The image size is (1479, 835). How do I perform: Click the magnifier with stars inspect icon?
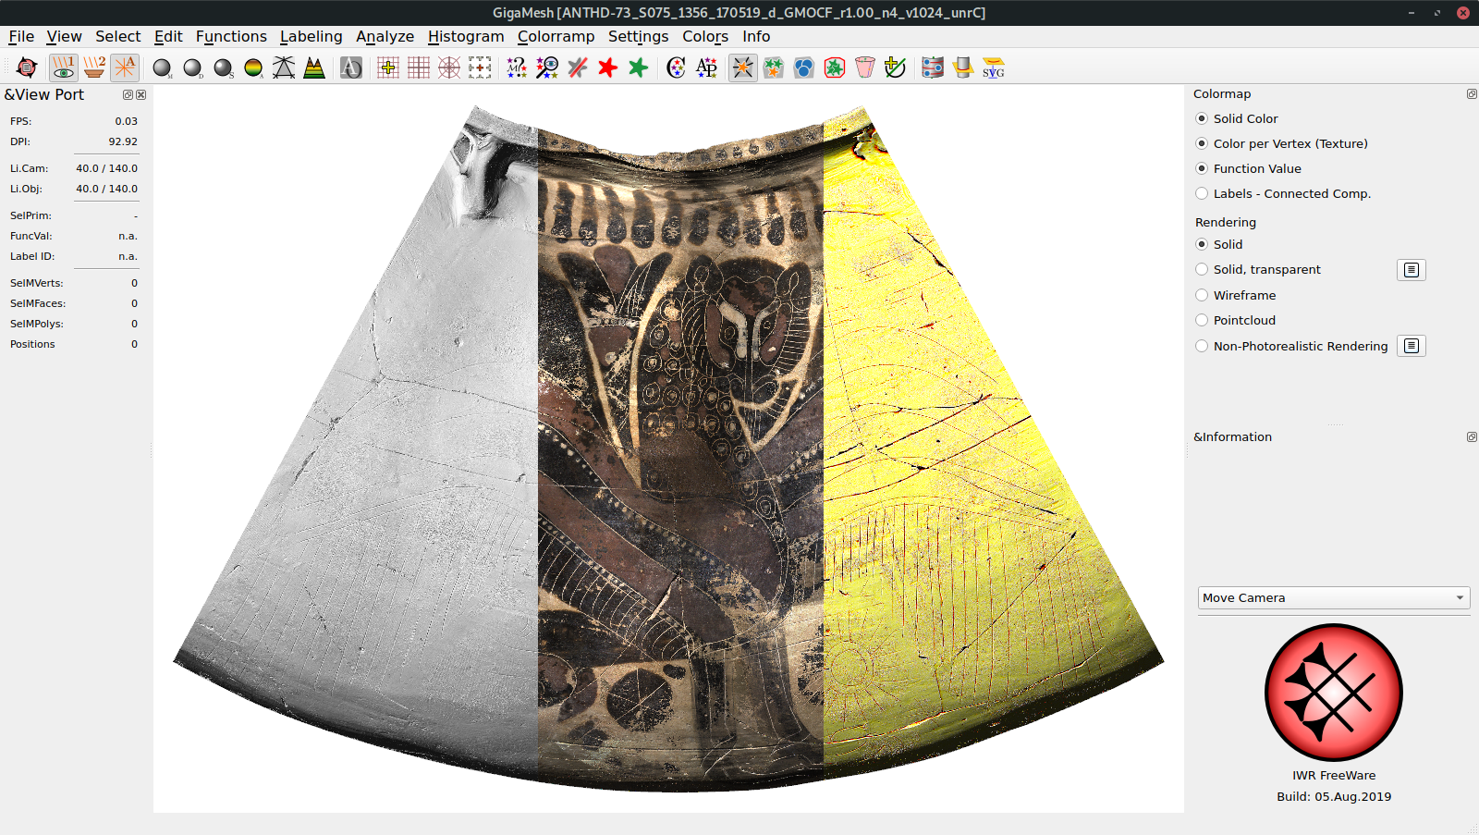tap(547, 68)
